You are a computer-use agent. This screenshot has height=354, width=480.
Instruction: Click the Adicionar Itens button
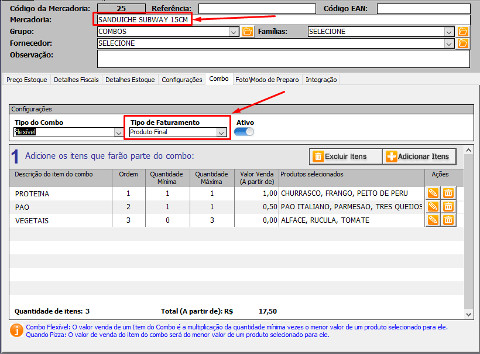[419, 156]
